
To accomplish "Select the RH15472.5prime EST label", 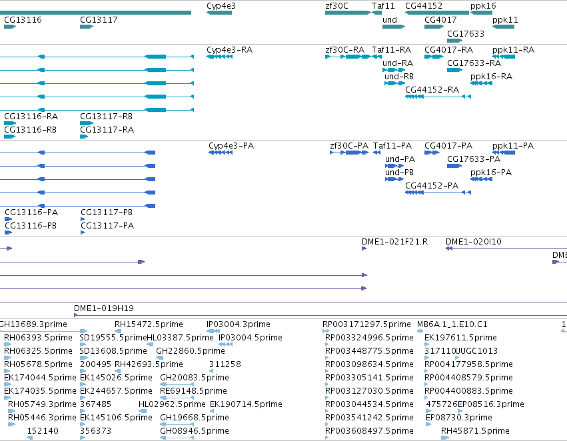I will pyautogui.click(x=149, y=324).
